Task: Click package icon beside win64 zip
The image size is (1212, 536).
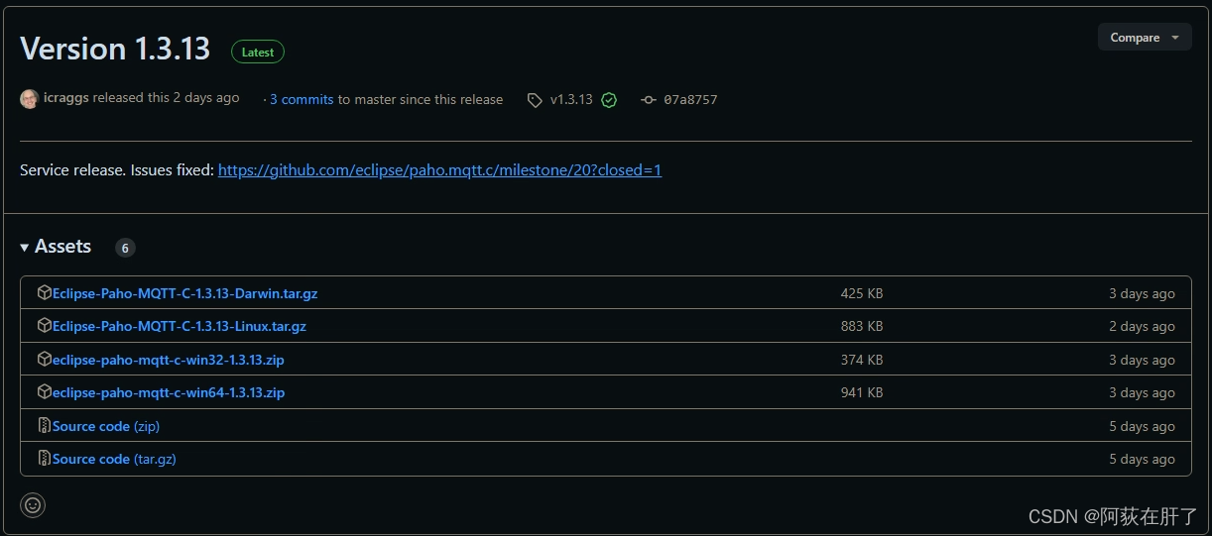Action: pyautogui.click(x=44, y=392)
